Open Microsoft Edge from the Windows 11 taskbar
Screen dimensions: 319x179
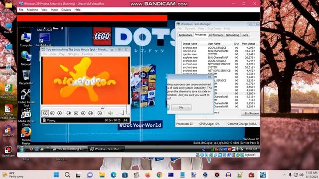click(x=113, y=175)
